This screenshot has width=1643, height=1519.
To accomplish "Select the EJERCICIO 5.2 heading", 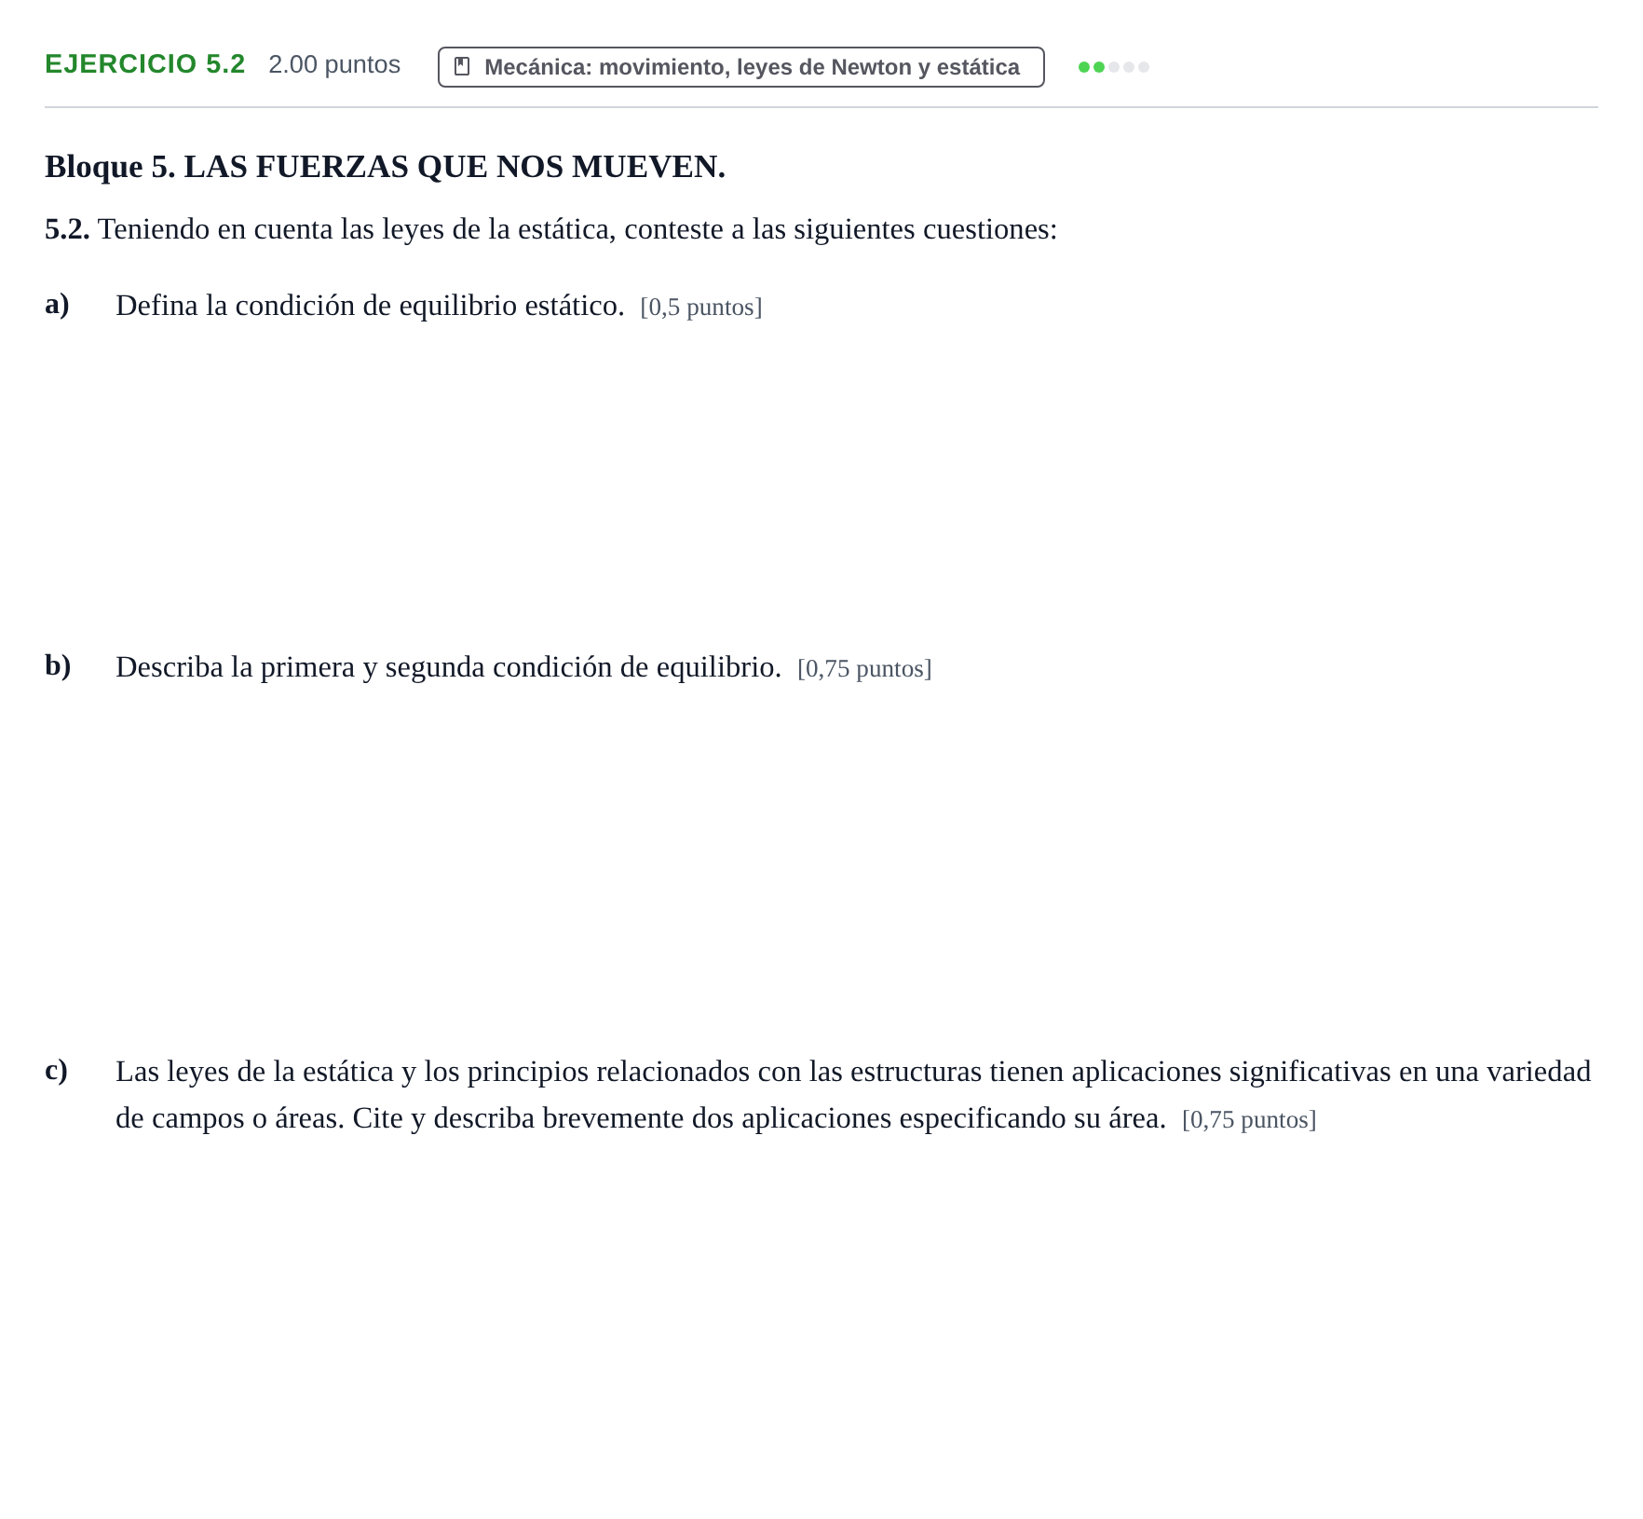I will tap(145, 64).
